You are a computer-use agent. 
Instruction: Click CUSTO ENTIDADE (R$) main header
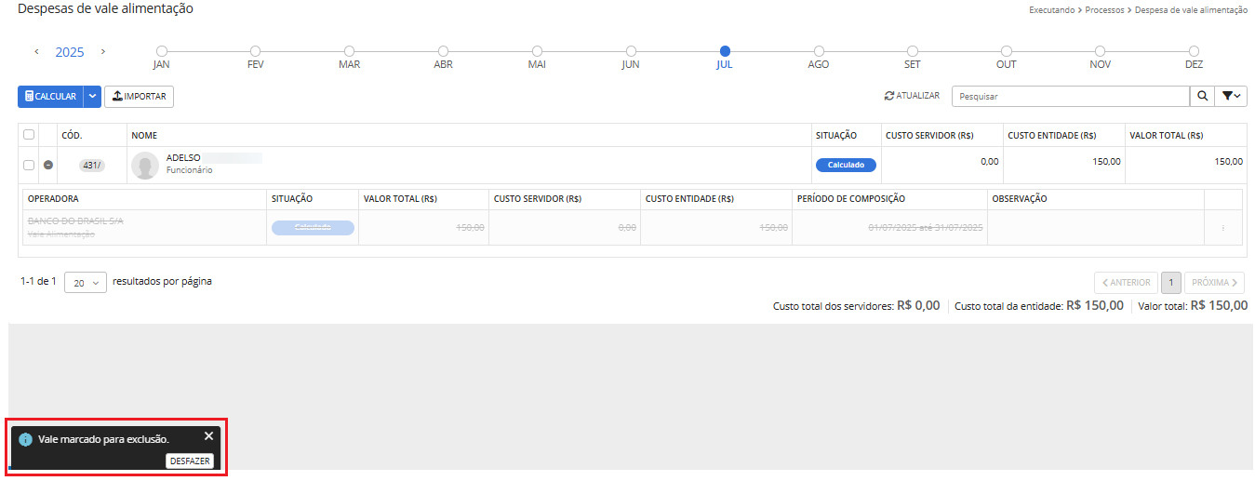click(x=1052, y=136)
